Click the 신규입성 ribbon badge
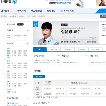This screenshot has width=106, height=106. (35, 24)
